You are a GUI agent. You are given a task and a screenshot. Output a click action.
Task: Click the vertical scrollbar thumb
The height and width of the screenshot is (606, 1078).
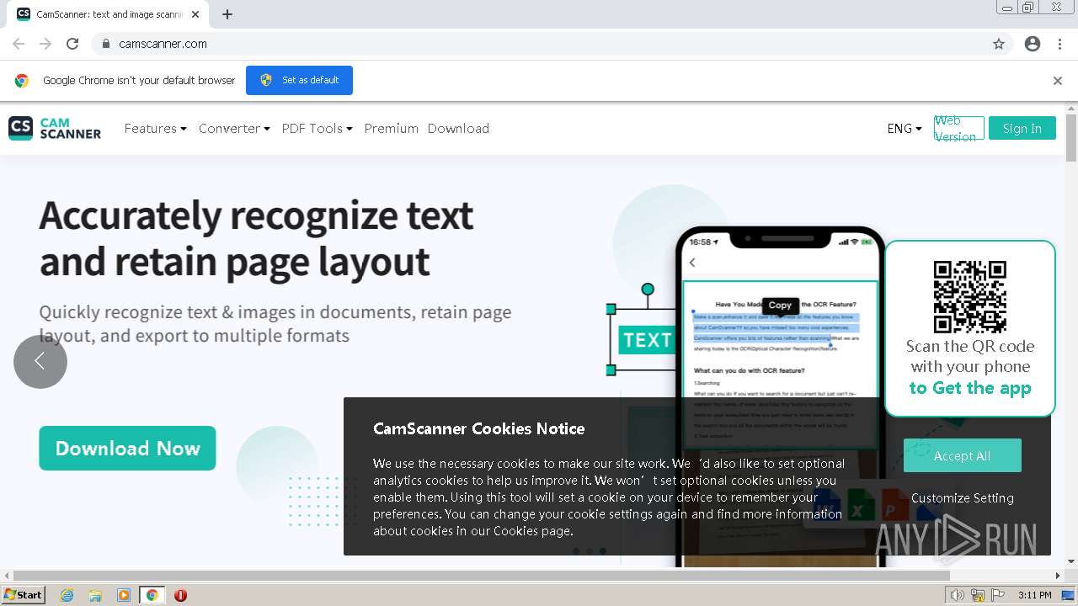tap(1071, 138)
